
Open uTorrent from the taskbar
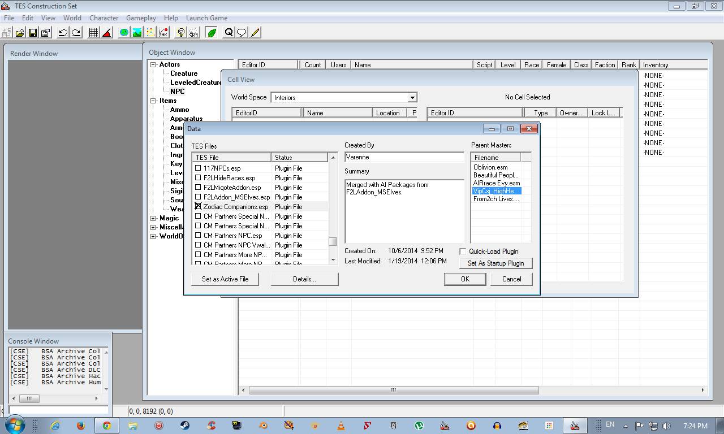(419, 426)
